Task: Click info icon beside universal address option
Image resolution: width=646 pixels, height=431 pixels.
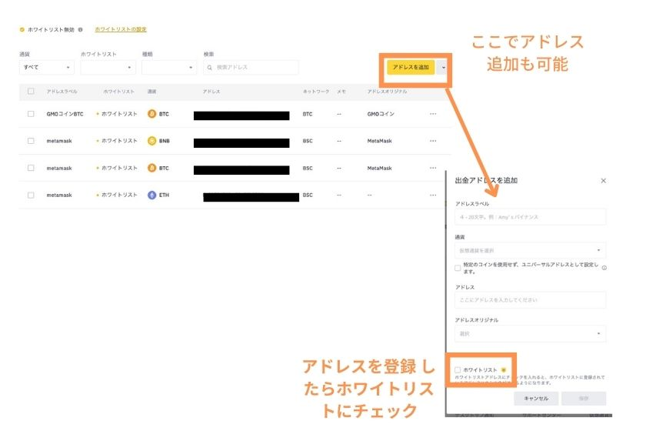Action: 604,268
